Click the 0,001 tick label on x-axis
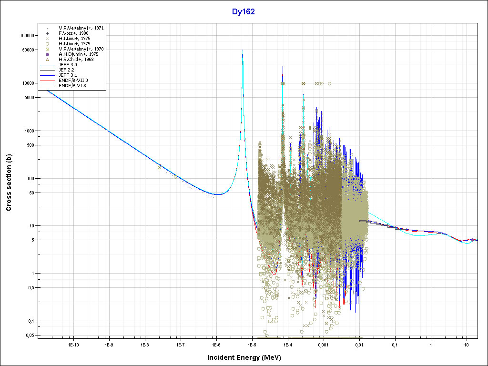Viewport: 488px width, 366px height. (x=323, y=344)
